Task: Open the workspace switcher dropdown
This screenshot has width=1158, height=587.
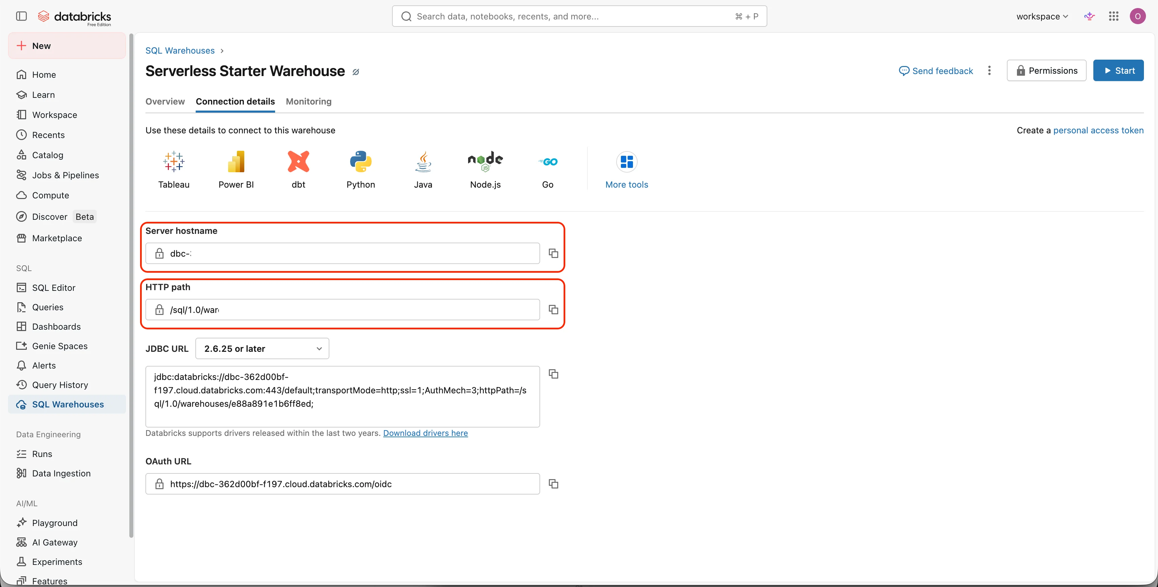Action: pos(1042,17)
